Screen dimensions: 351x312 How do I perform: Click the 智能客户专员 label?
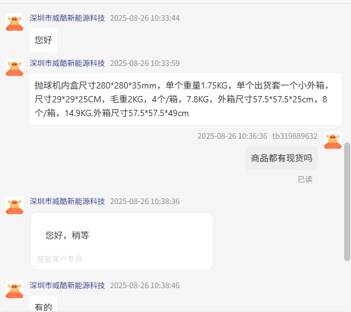point(60,259)
